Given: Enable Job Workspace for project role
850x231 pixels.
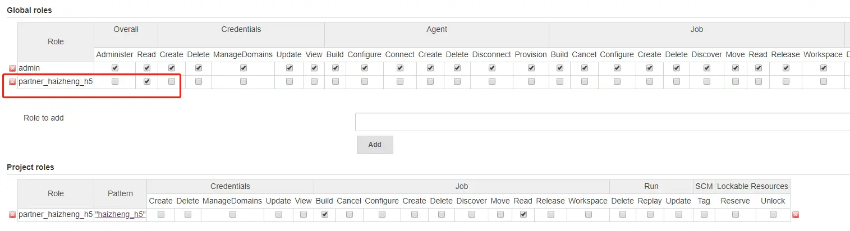Looking at the screenshot, I should [x=588, y=214].
